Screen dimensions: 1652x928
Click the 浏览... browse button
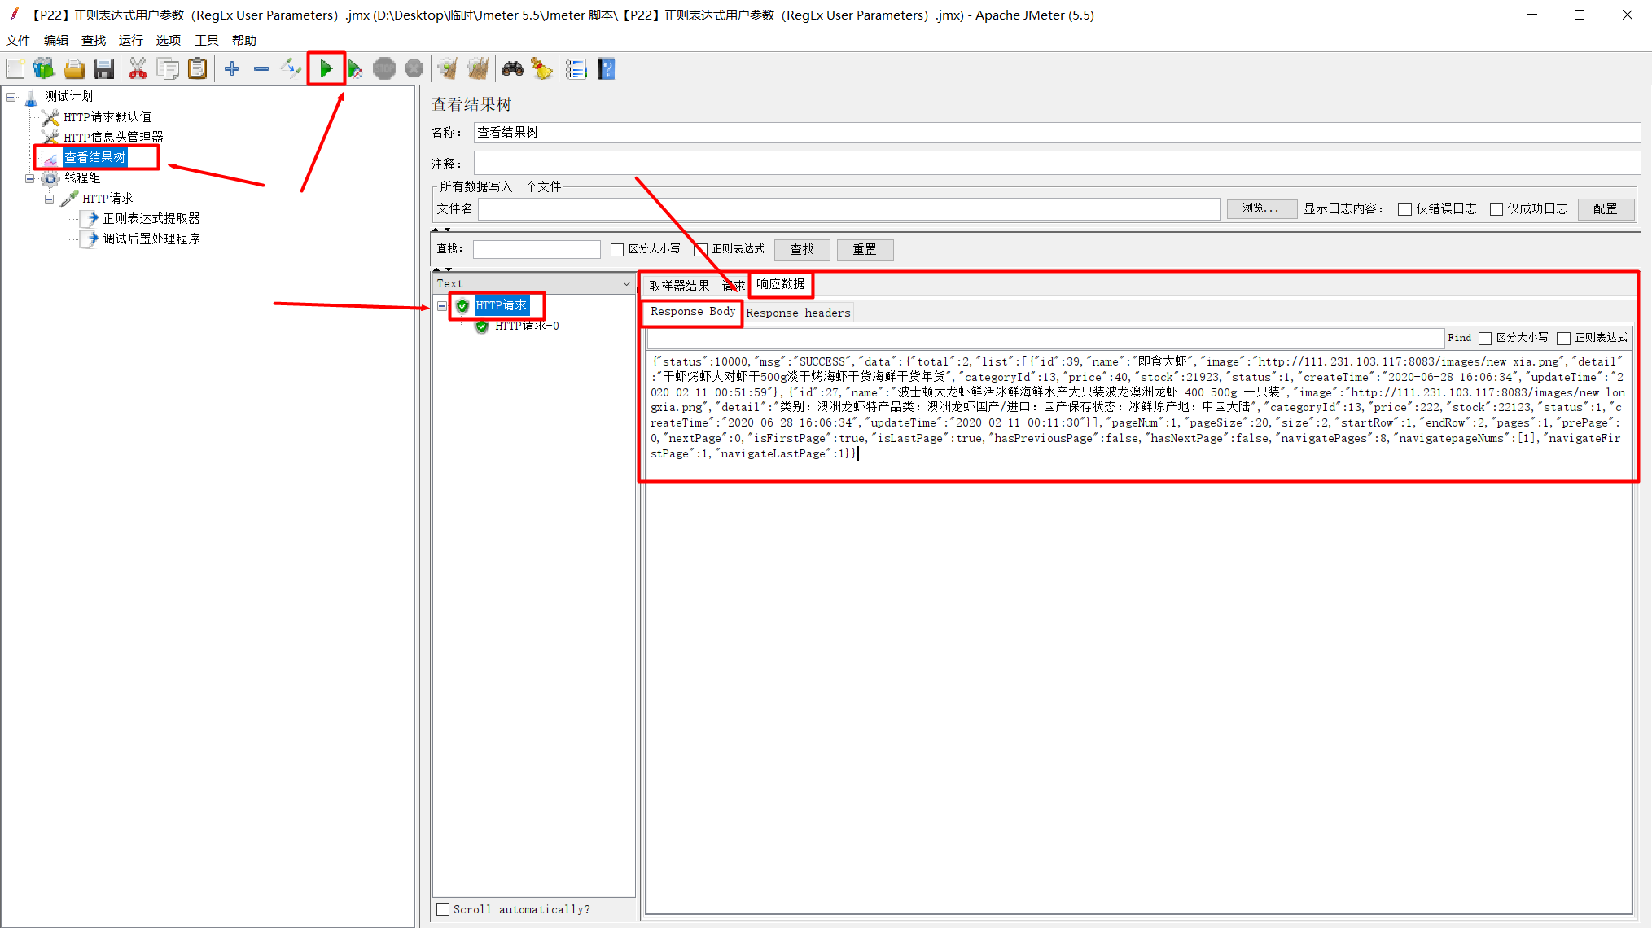pyautogui.click(x=1261, y=208)
